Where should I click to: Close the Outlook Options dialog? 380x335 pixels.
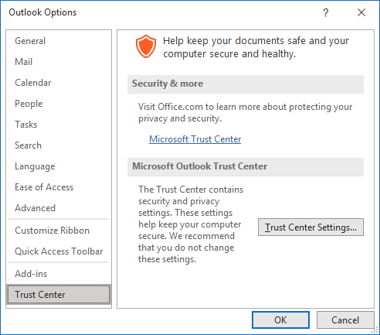point(361,12)
